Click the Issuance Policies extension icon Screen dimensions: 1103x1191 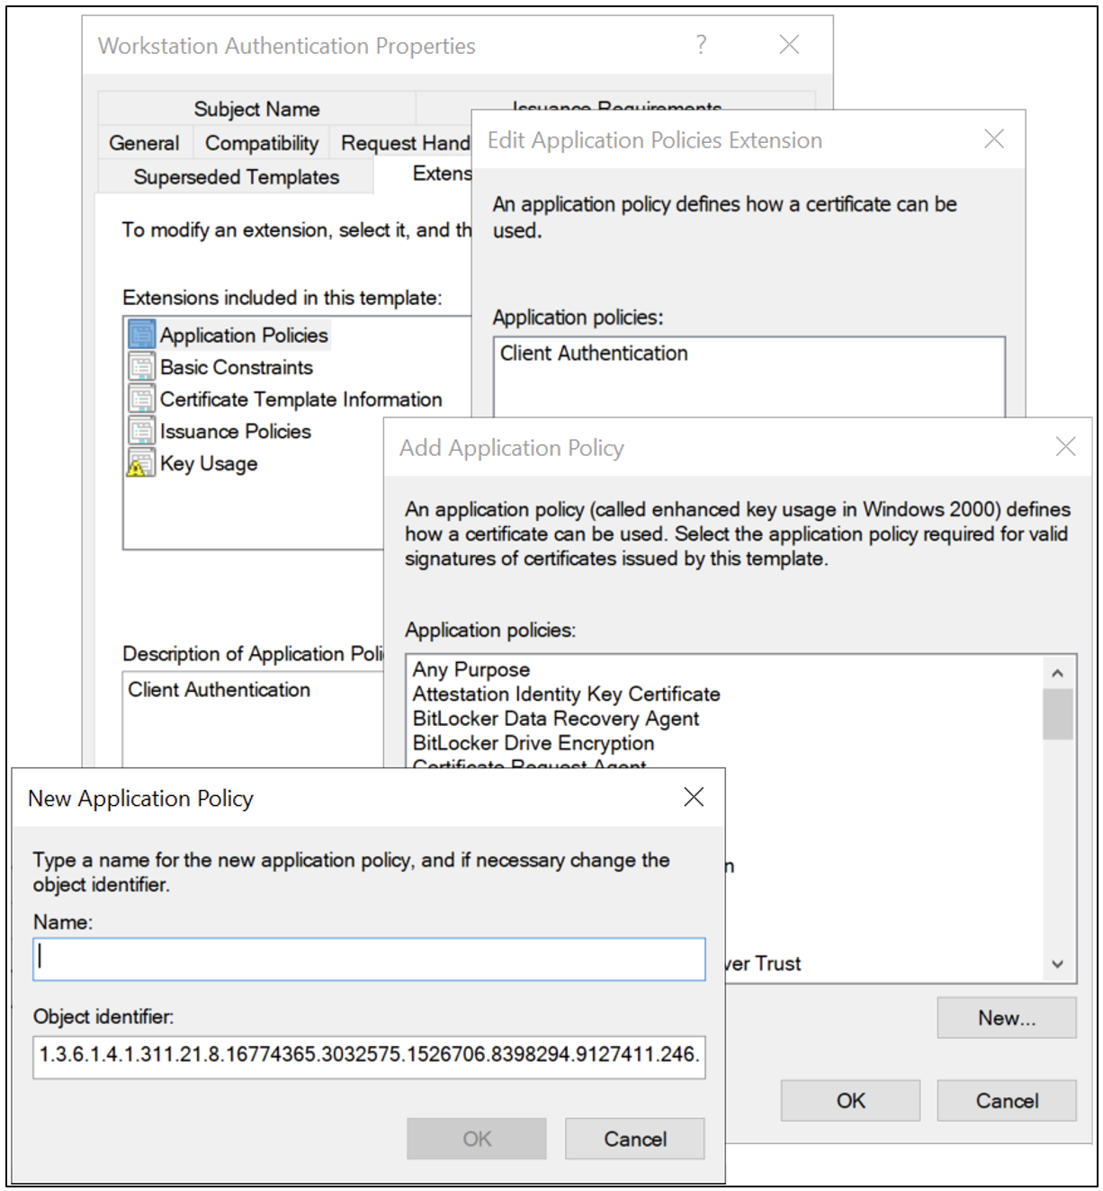142,430
